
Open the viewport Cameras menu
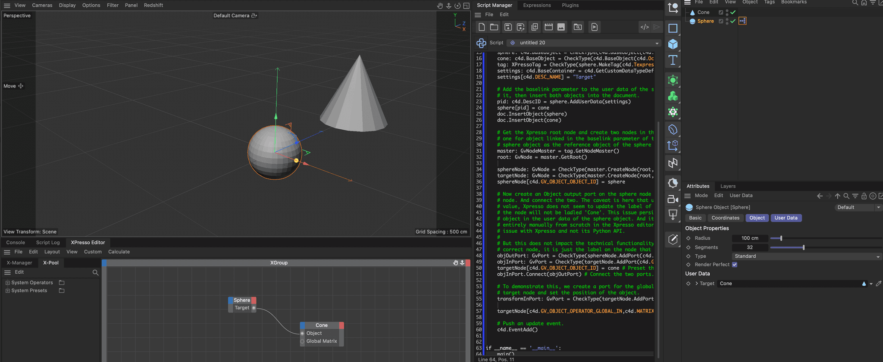tap(42, 5)
